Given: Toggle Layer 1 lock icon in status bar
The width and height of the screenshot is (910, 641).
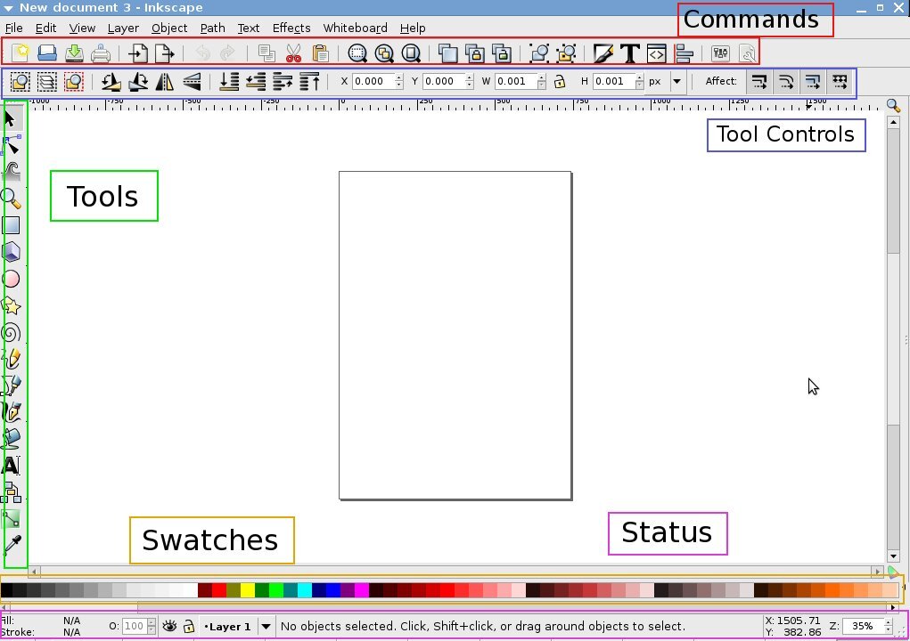Looking at the screenshot, I should pyautogui.click(x=189, y=626).
